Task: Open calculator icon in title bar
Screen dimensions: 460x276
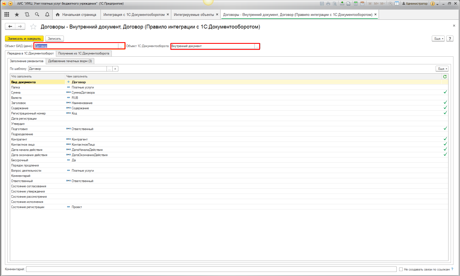Action: click(356, 4)
